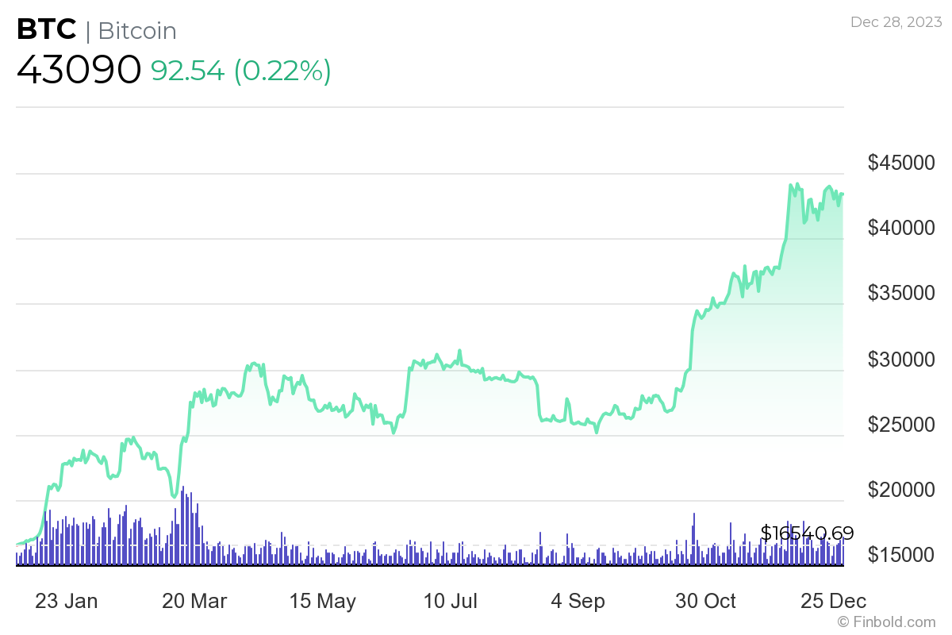This screenshot has width=952, height=635.
Task: Click the $35000 y-axis label
Action: click(902, 294)
